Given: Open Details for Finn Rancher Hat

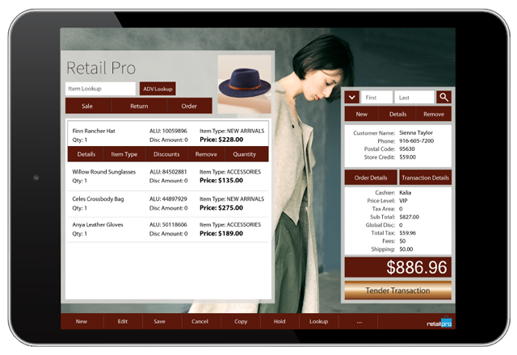Looking at the screenshot, I should point(86,154).
